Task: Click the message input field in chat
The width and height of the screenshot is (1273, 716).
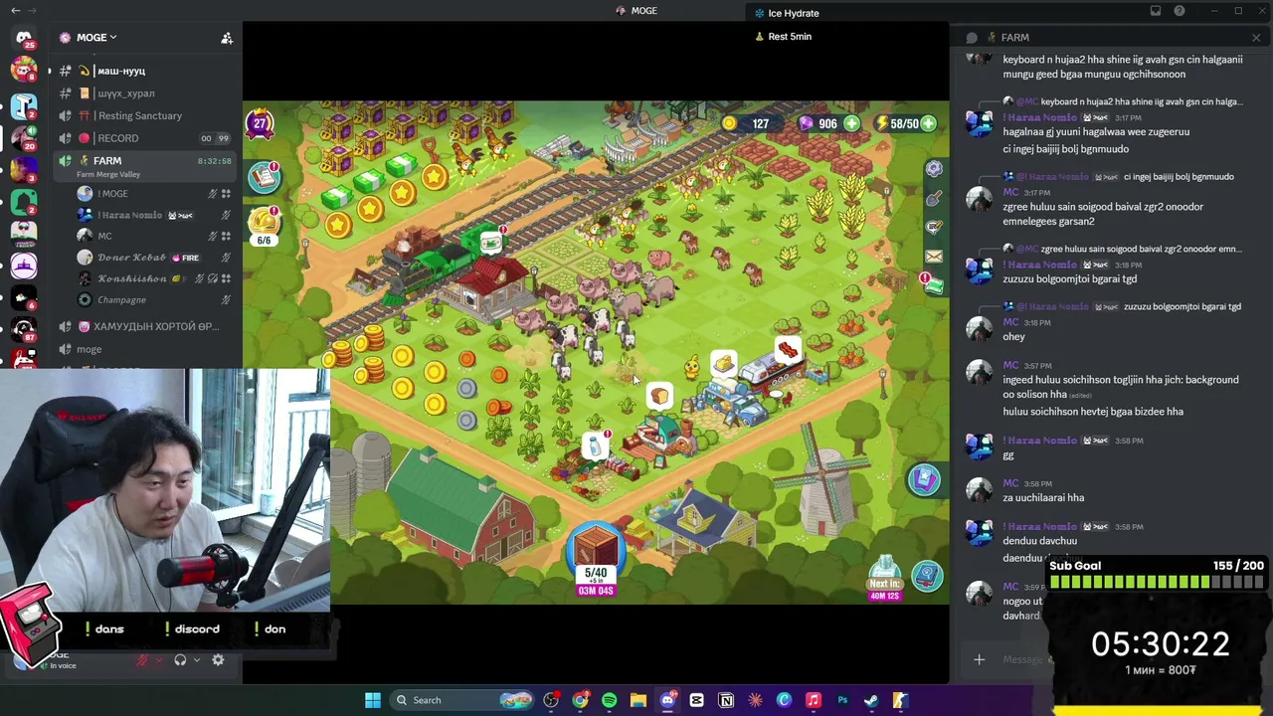Action: pos(1024,659)
